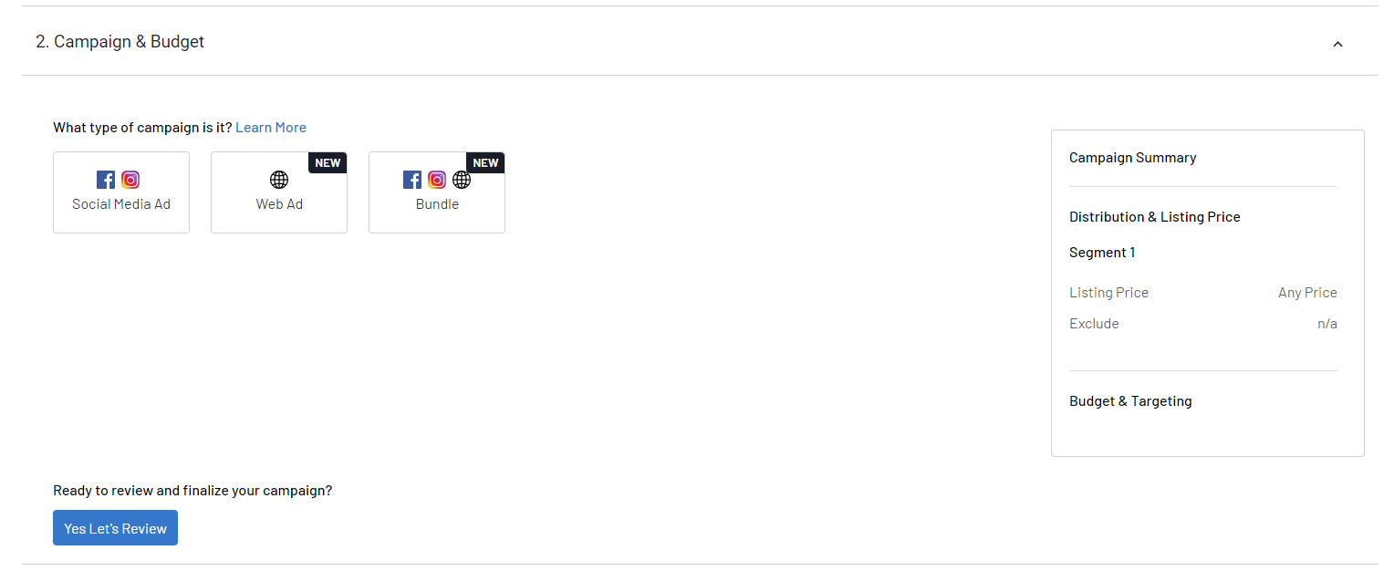Click the globe icon in the Bundle card

[462, 180]
